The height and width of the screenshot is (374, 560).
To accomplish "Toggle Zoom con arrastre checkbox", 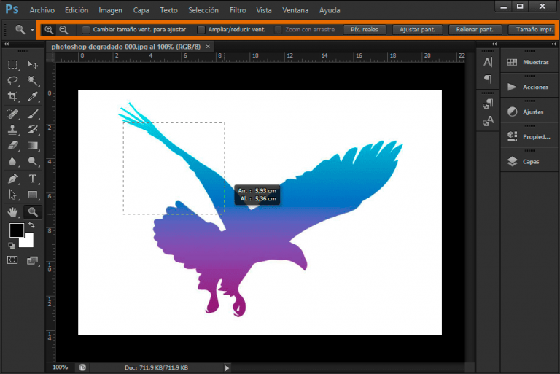I will pyautogui.click(x=278, y=30).
